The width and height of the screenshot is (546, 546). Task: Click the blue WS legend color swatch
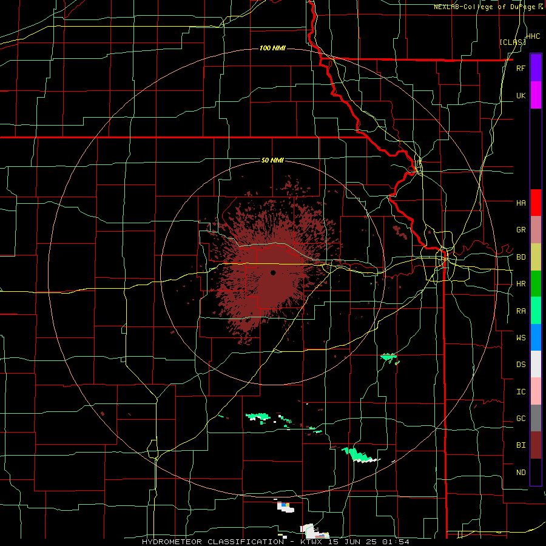[x=536, y=337]
